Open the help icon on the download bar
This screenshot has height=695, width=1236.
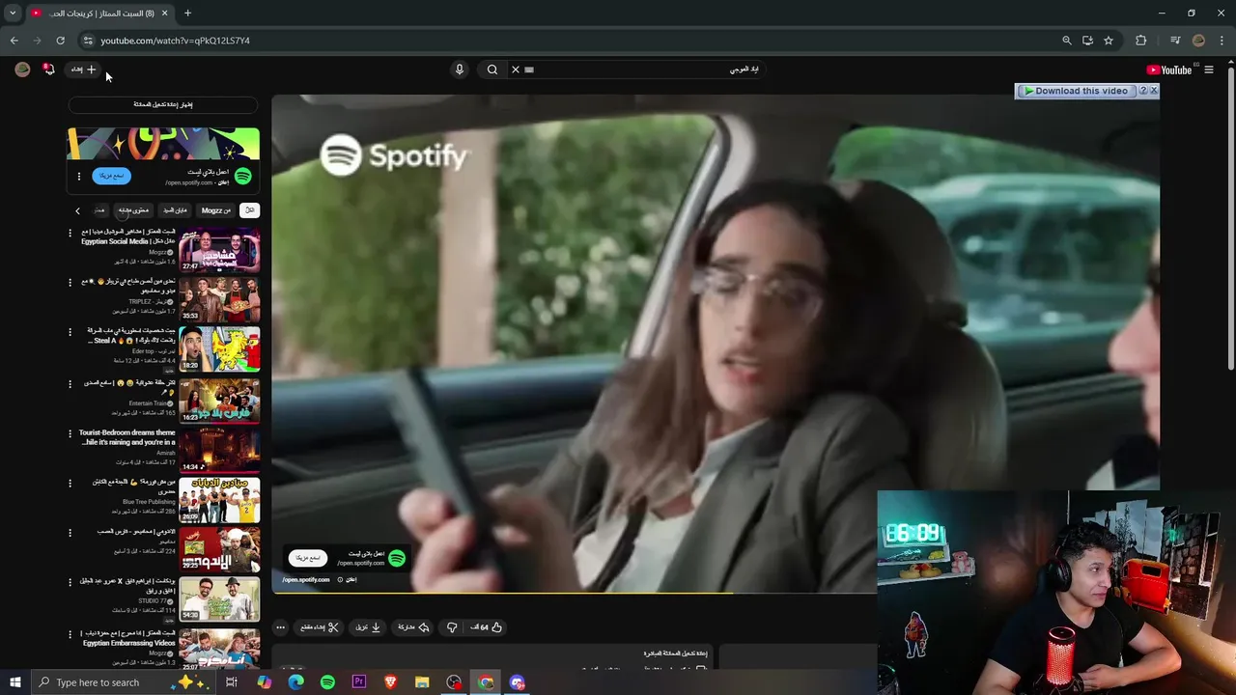1142,91
